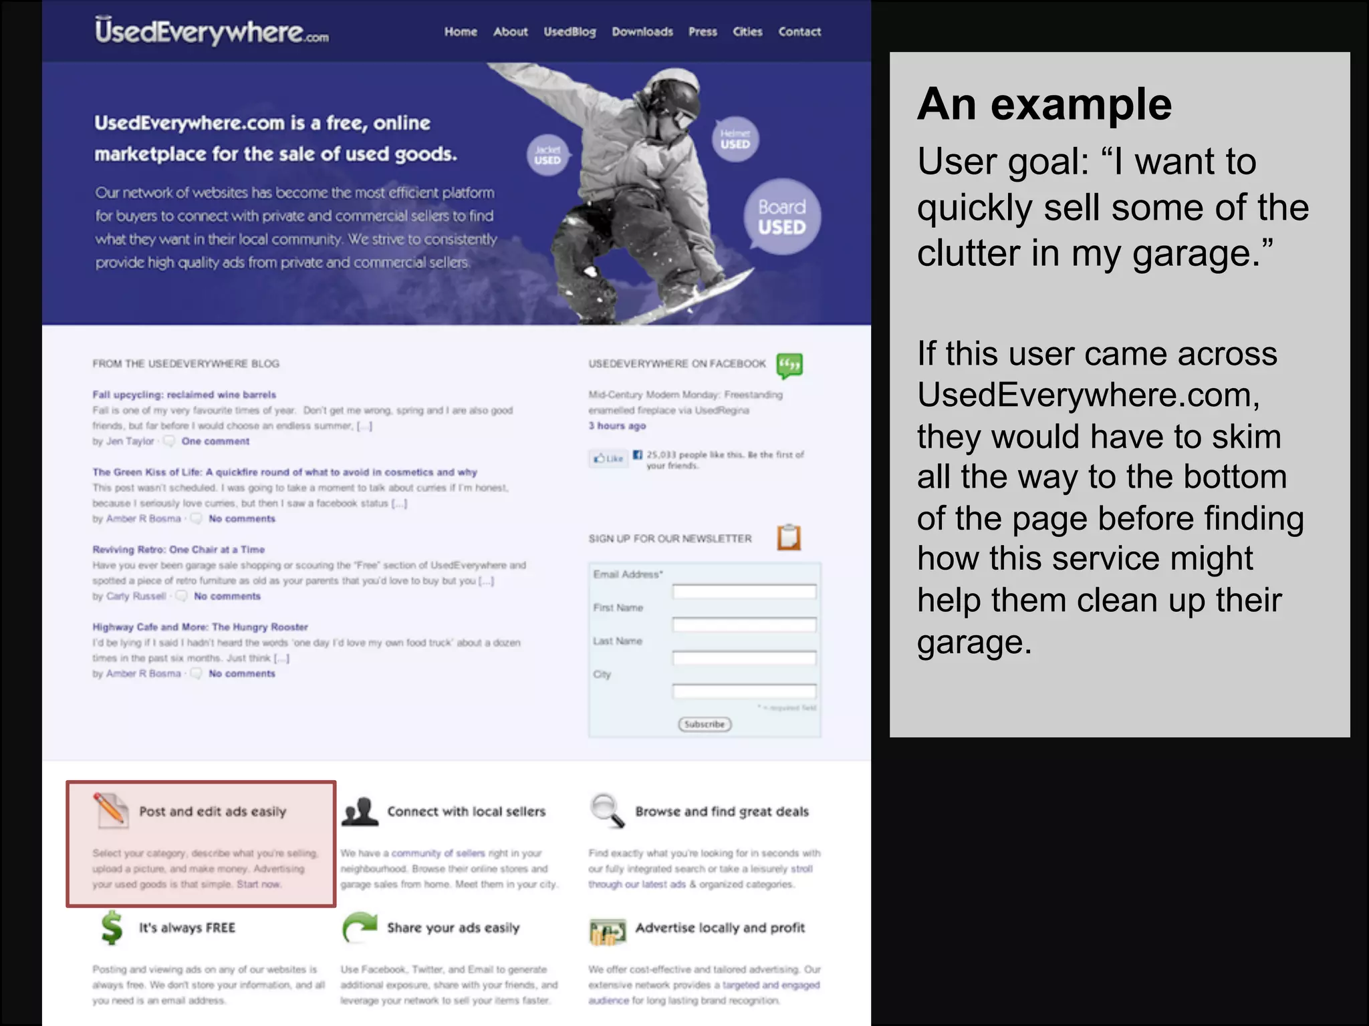Click the Share your ads easily heading
The width and height of the screenshot is (1369, 1026).
pyautogui.click(x=453, y=928)
